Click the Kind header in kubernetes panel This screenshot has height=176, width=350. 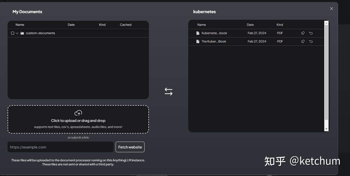pyautogui.click(x=280, y=25)
